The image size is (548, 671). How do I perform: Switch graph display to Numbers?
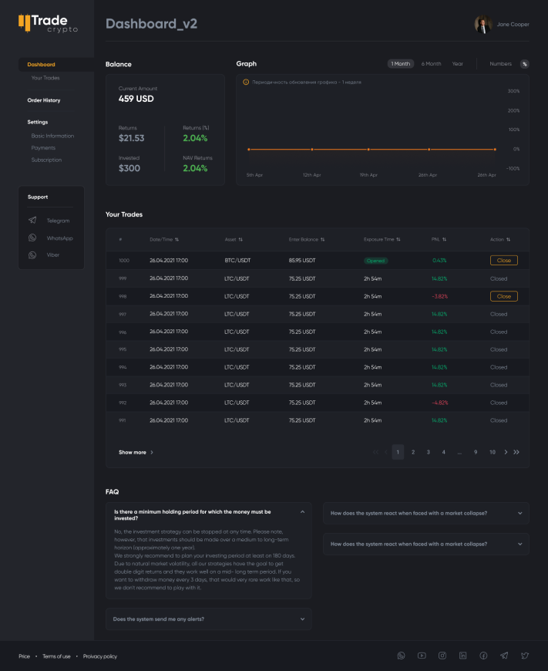[x=500, y=64]
